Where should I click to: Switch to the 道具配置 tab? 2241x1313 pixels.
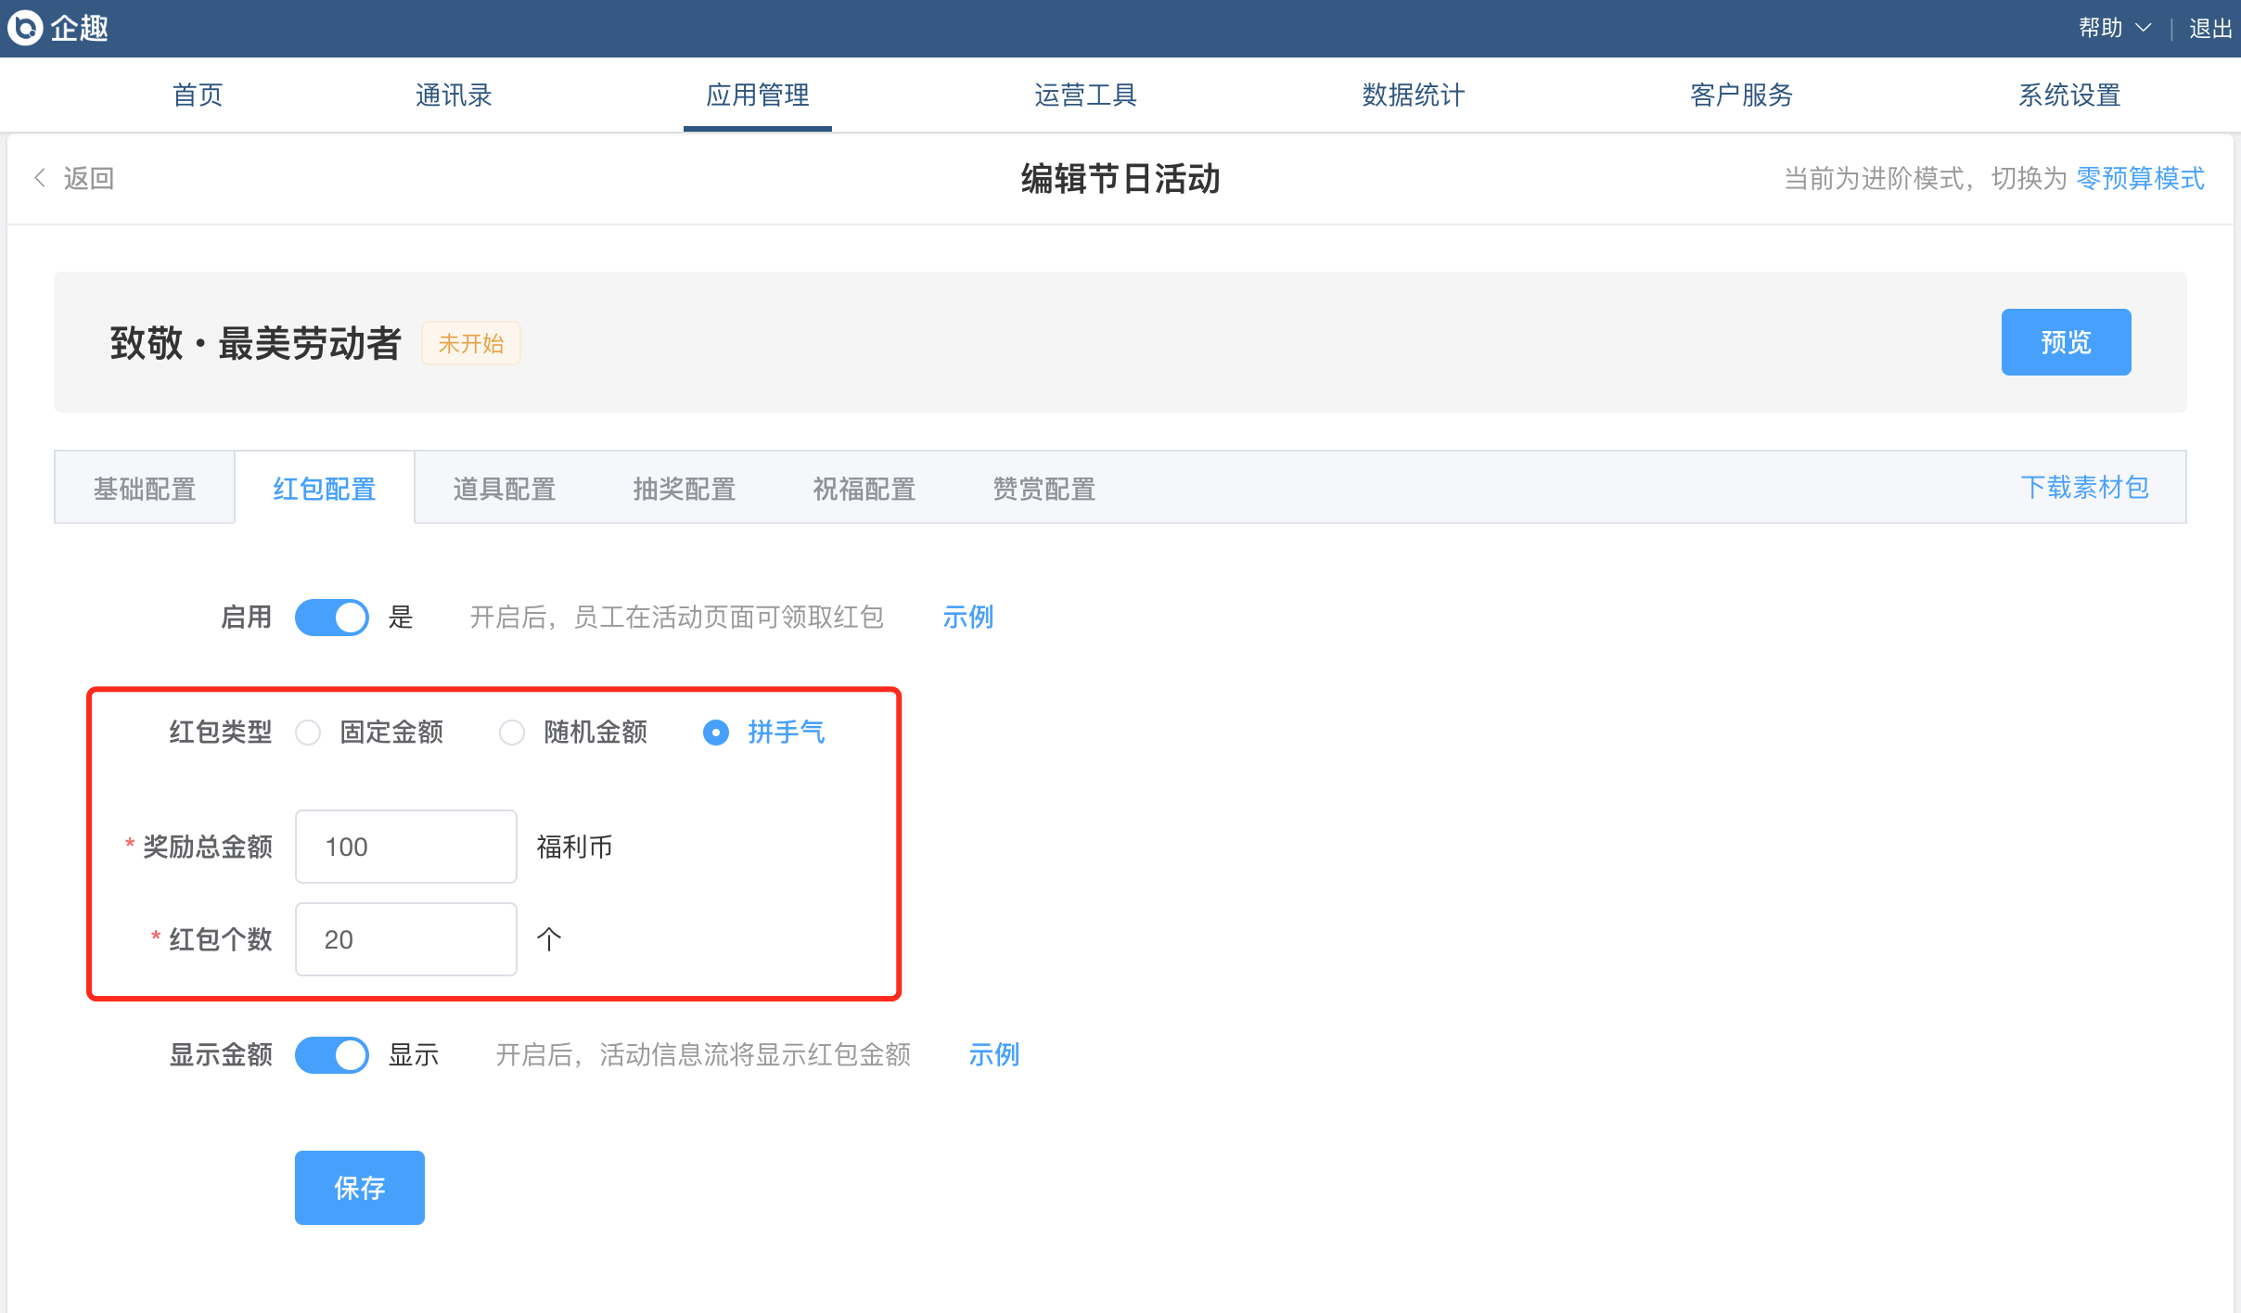pos(504,489)
